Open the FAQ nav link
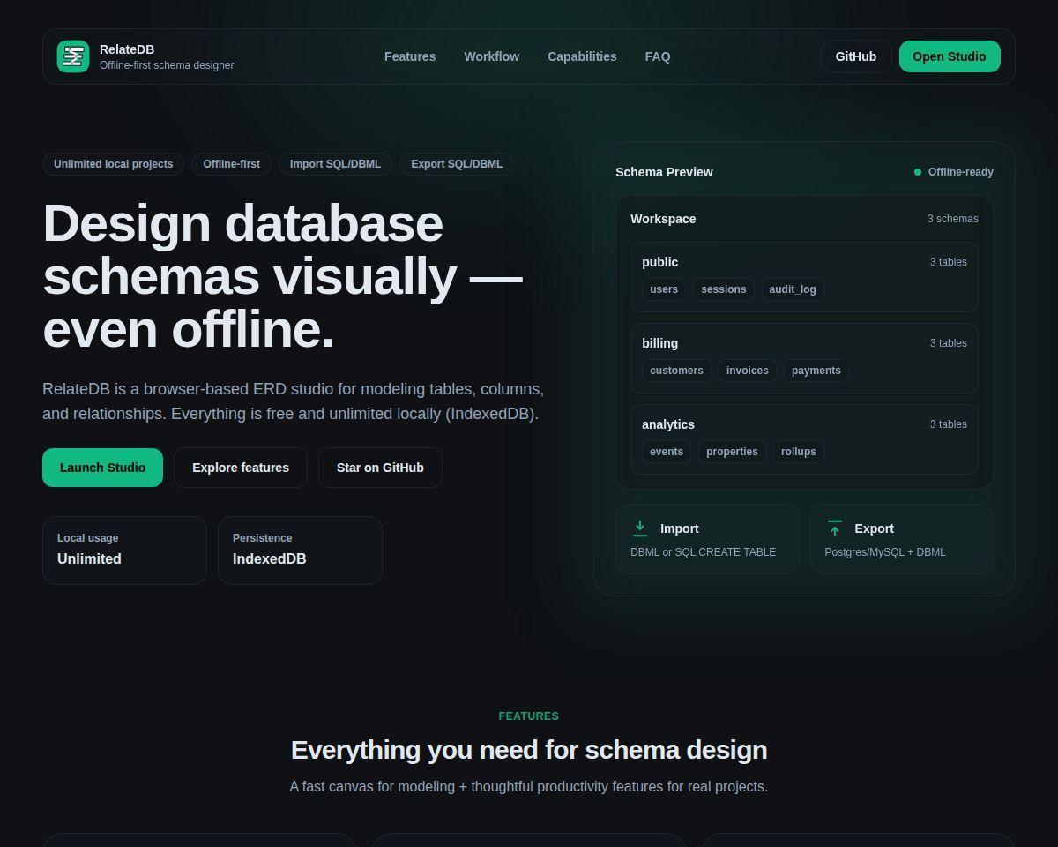This screenshot has height=847, width=1058. click(658, 56)
